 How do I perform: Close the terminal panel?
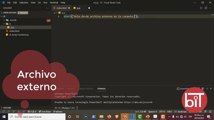click(x=211, y=89)
